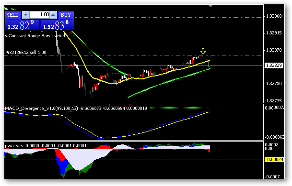Click the gray chart shift triangle marker

pos(210,6)
